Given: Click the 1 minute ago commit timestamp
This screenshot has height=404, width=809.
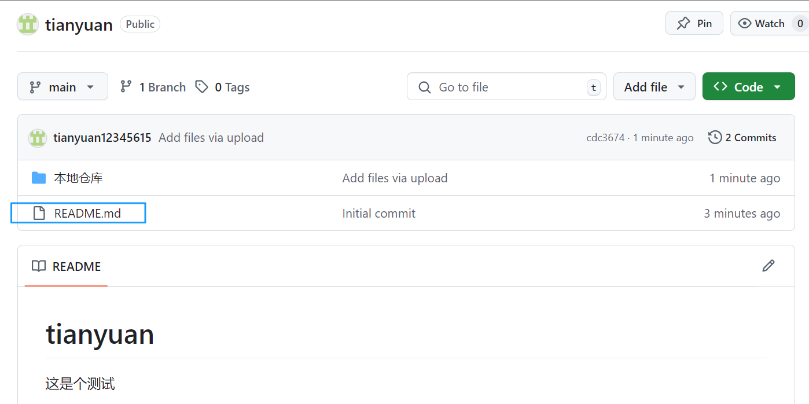Looking at the screenshot, I should coord(663,138).
